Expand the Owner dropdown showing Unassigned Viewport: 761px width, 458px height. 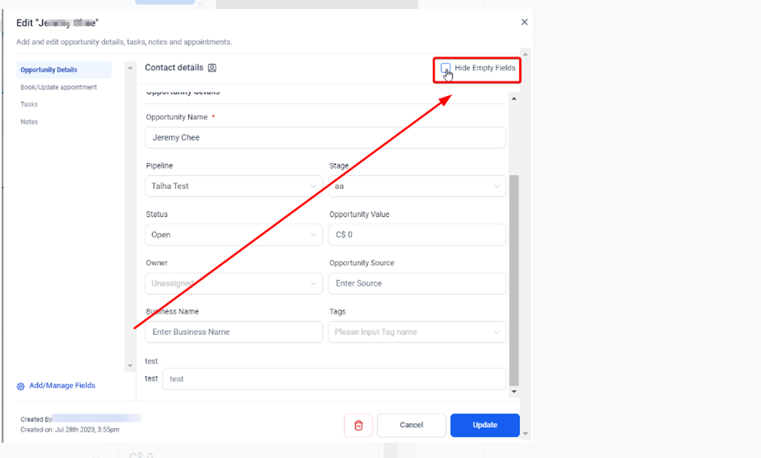click(x=234, y=283)
